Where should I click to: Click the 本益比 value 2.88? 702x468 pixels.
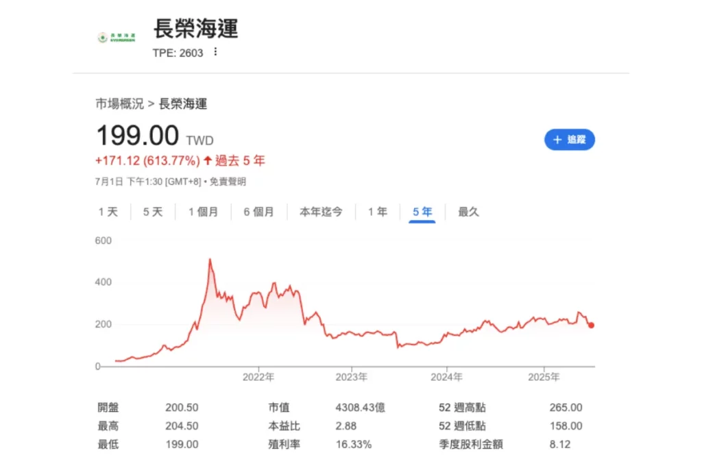(x=346, y=426)
